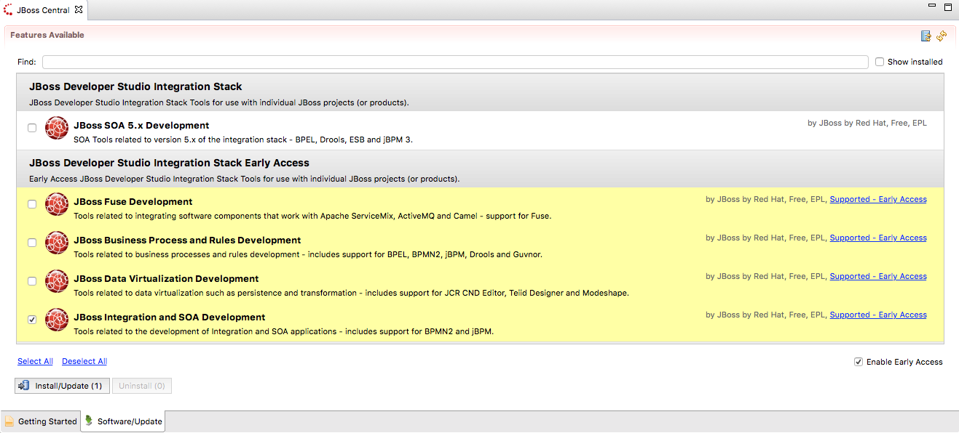Click the check-for-updates page icon in Features header
Viewport: 959px width, 433px height.
click(926, 36)
